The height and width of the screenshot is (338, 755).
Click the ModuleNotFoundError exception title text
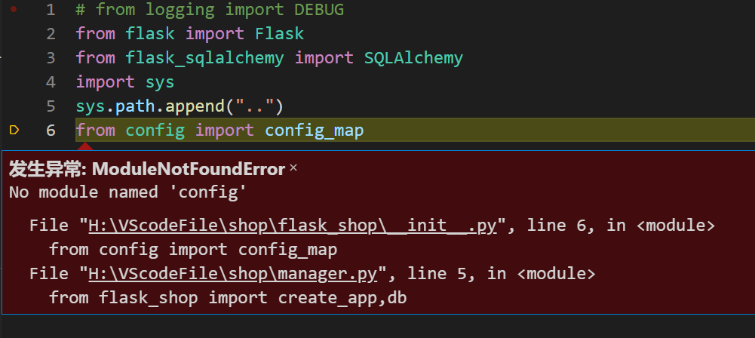click(189, 169)
